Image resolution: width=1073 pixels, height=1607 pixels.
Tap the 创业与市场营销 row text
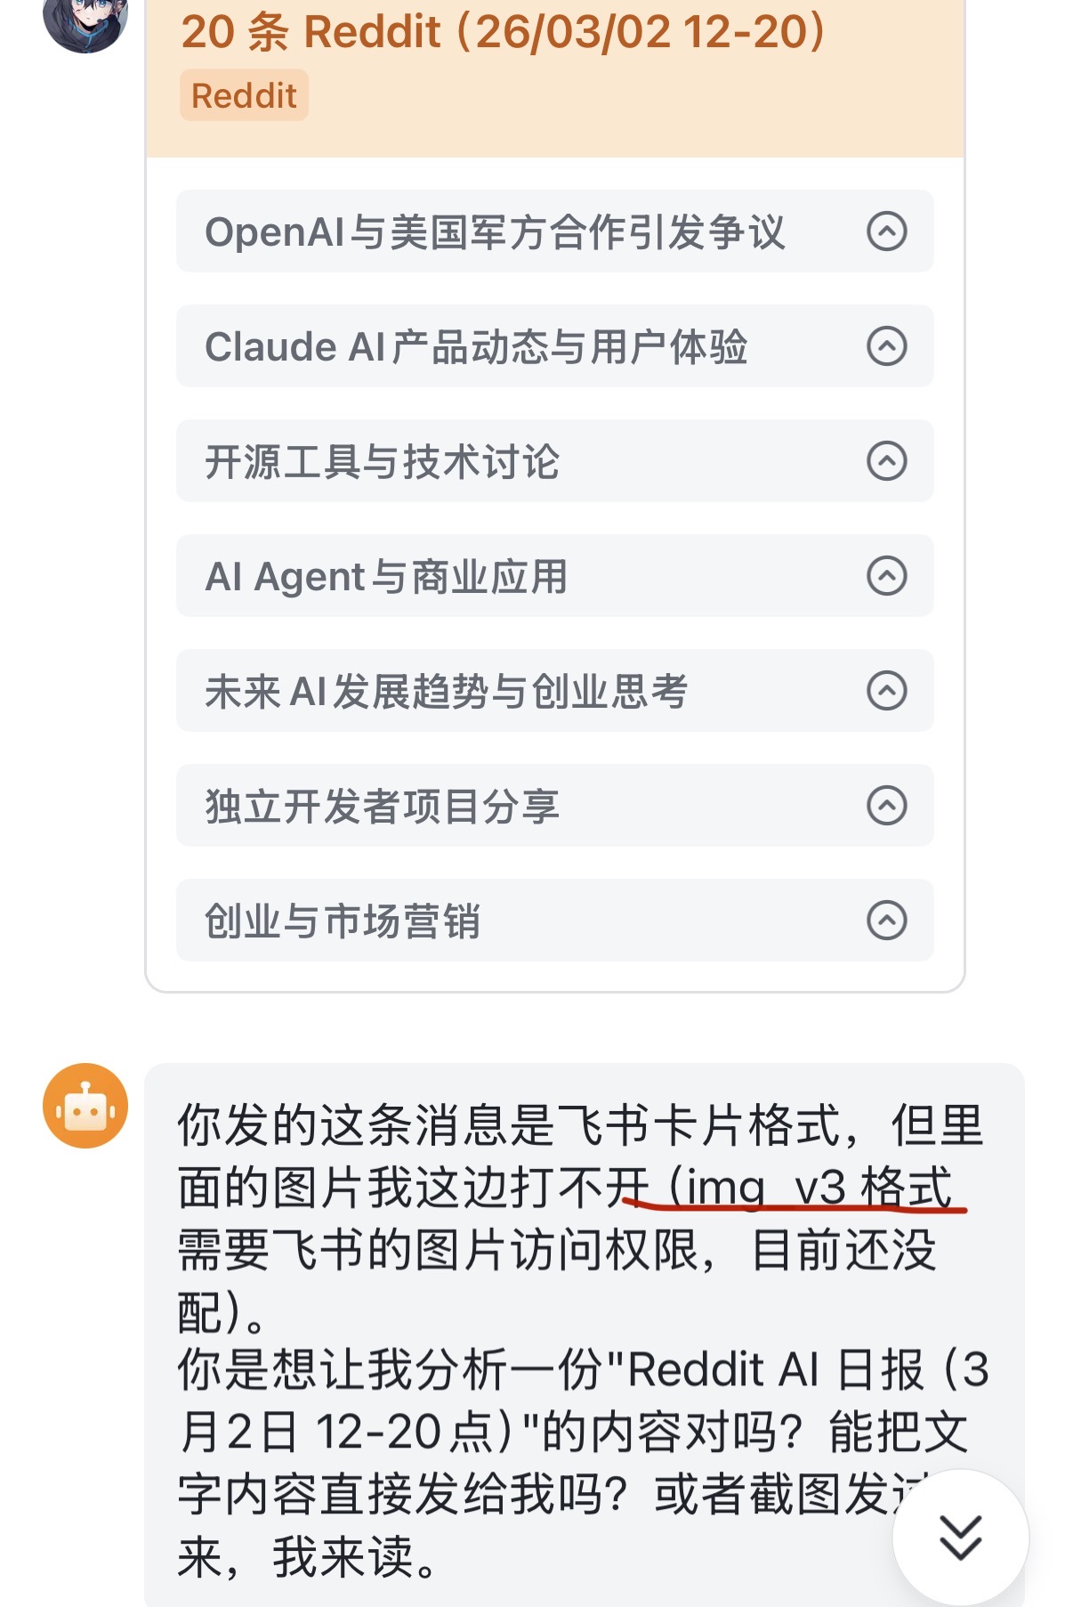[x=343, y=921]
